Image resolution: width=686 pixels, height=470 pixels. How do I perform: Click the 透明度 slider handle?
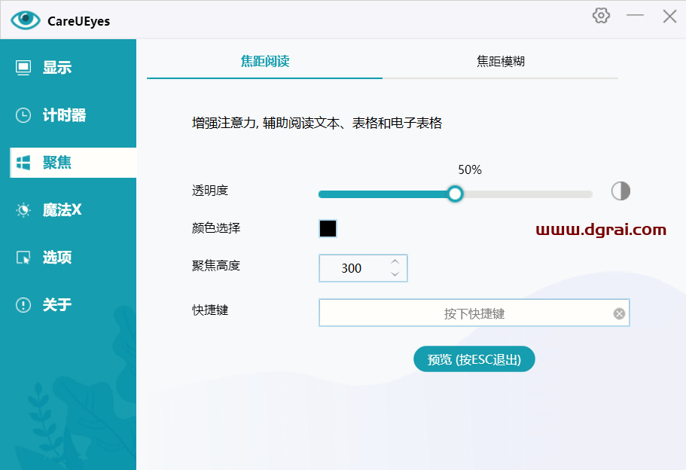click(x=455, y=194)
